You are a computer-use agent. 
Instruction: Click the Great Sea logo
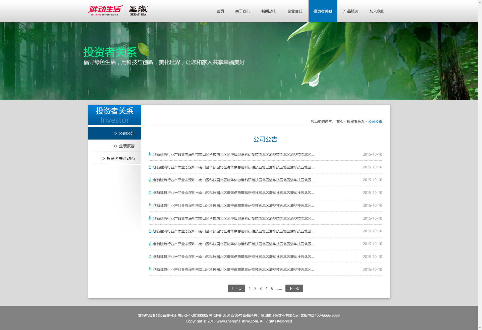click(x=138, y=11)
